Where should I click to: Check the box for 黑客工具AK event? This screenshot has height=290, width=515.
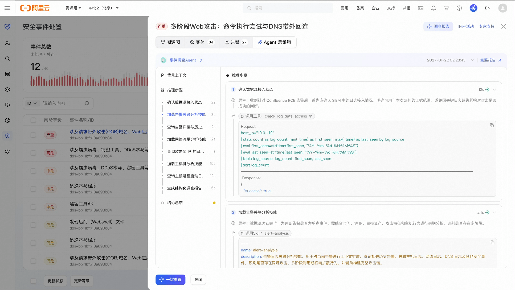pos(33,207)
